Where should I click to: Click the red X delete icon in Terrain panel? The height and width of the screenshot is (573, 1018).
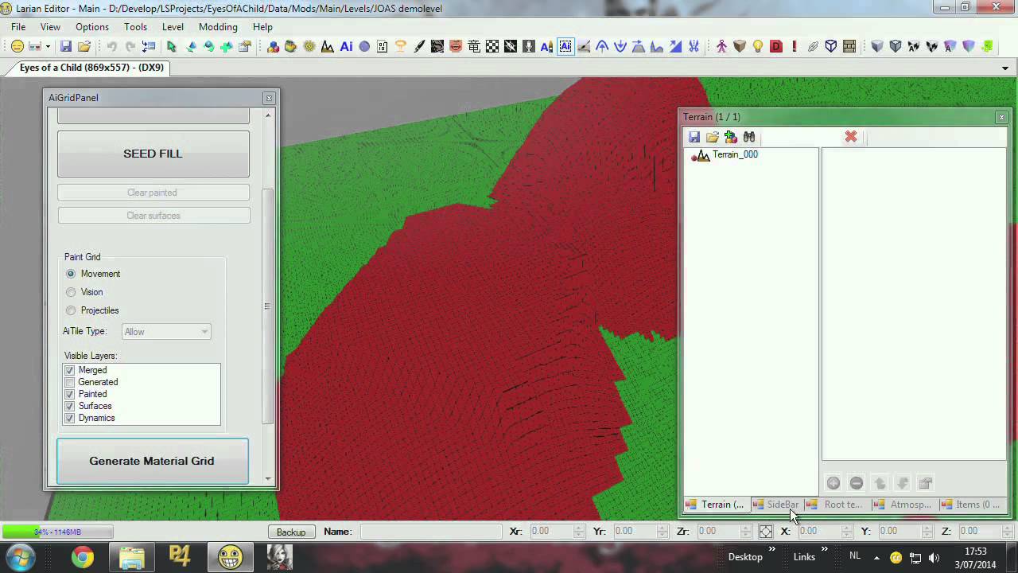pos(851,137)
